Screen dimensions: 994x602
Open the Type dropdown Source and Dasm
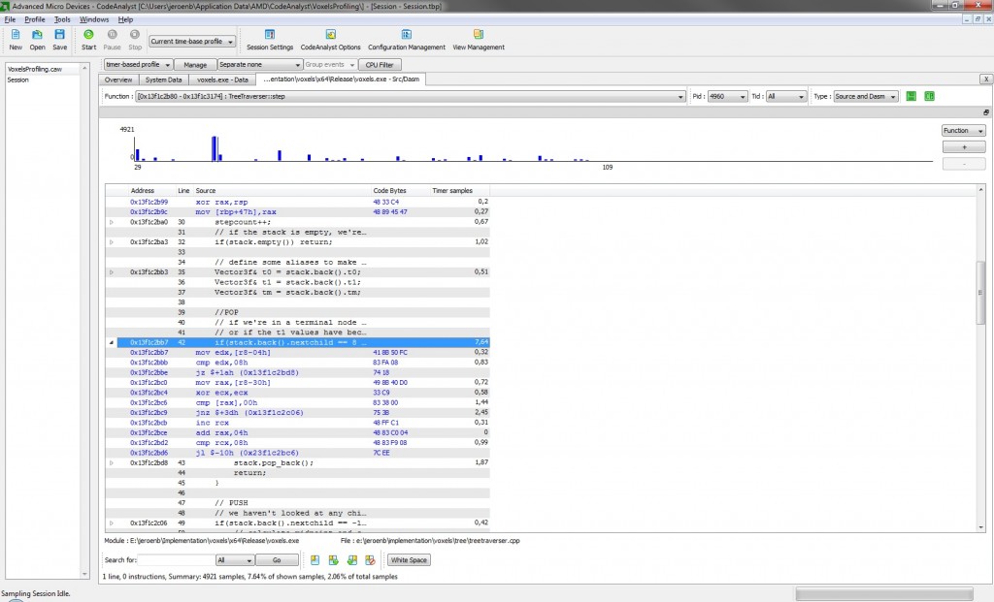(x=865, y=96)
